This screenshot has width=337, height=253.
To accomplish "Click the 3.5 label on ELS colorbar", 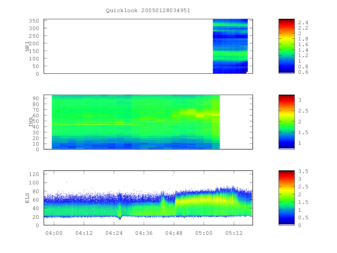I will [303, 171].
